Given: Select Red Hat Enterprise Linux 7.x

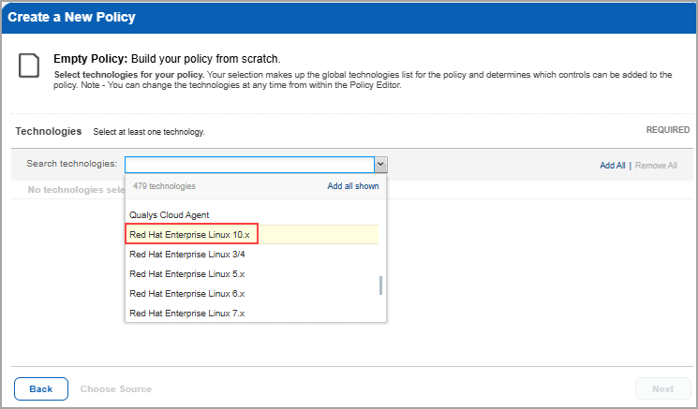Looking at the screenshot, I should click(252, 313).
